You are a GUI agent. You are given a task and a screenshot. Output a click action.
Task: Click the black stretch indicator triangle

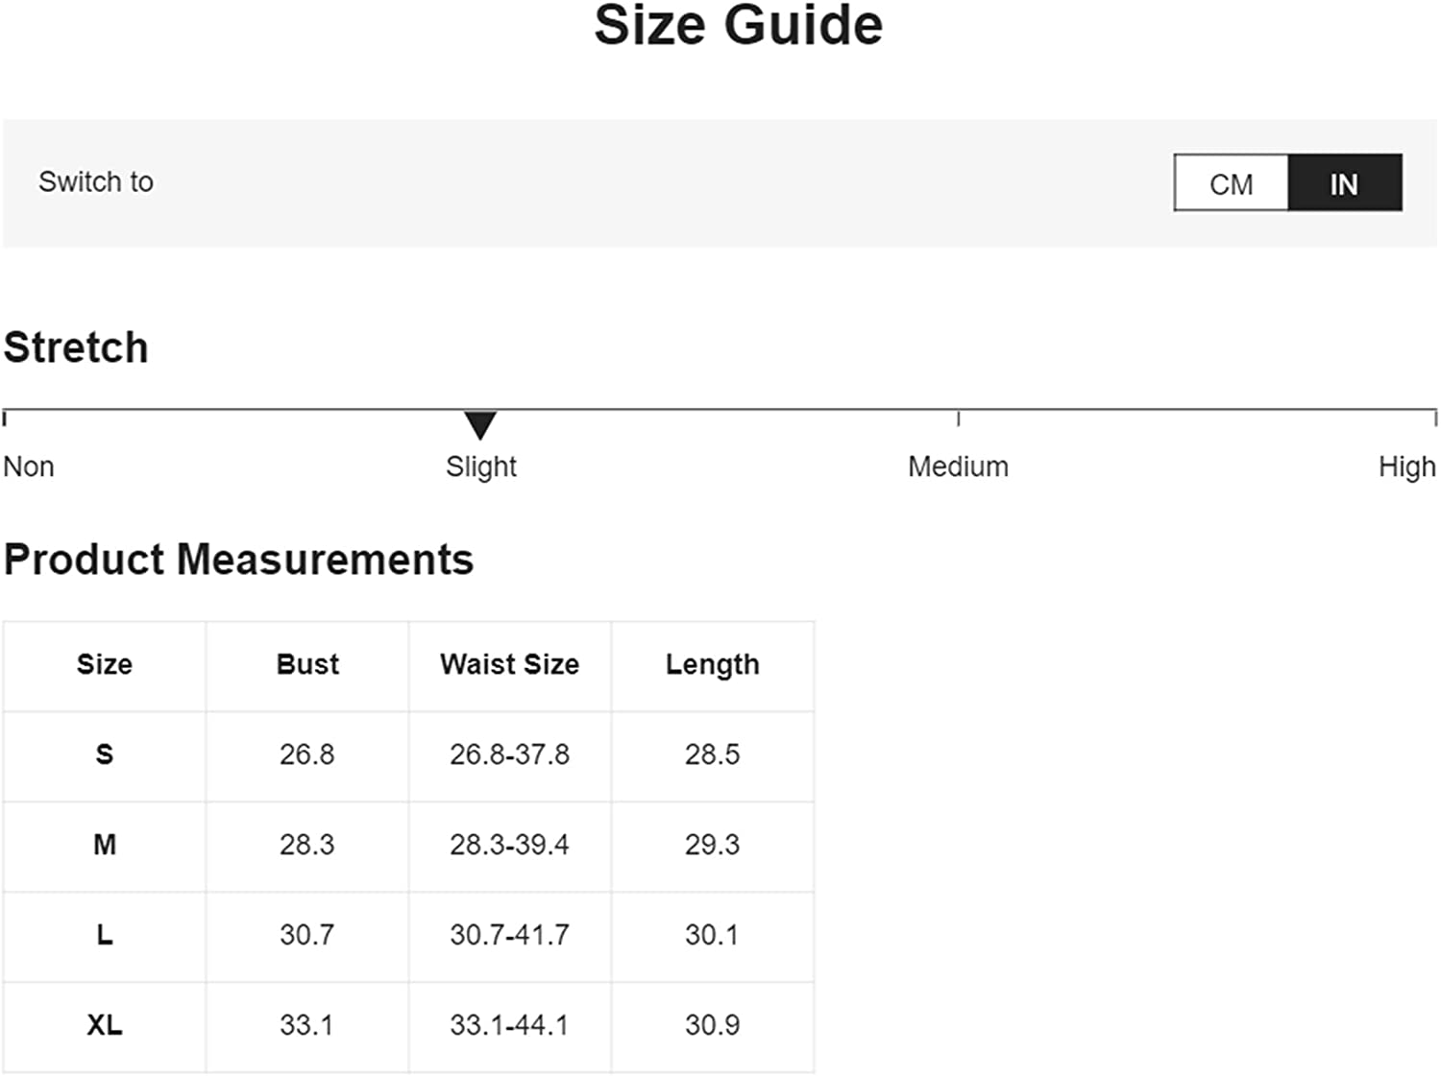[480, 423]
